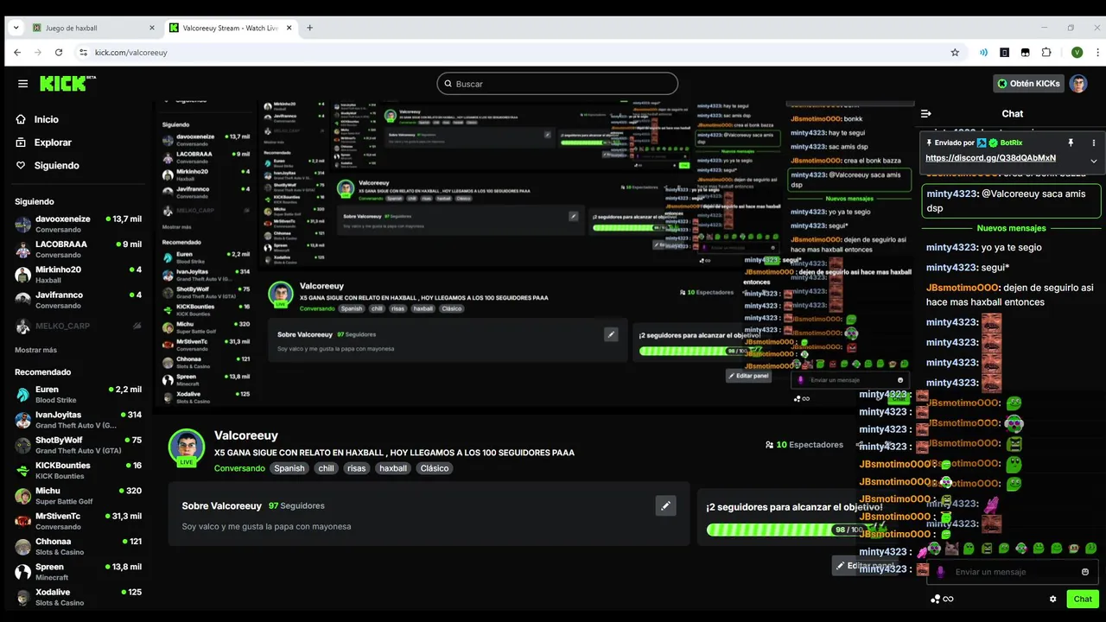Viewport: 1106px width, 622px height.
Task: Reload the current page
Action: click(x=59, y=53)
